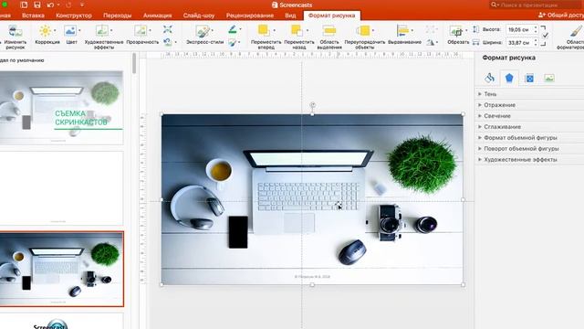Click the Обрезать crop icon
584x329 pixels.
456,31
